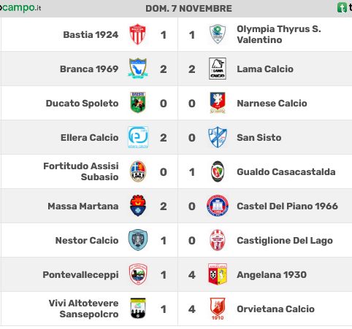Open the campo.it site logo

click(x=20, y=7)
